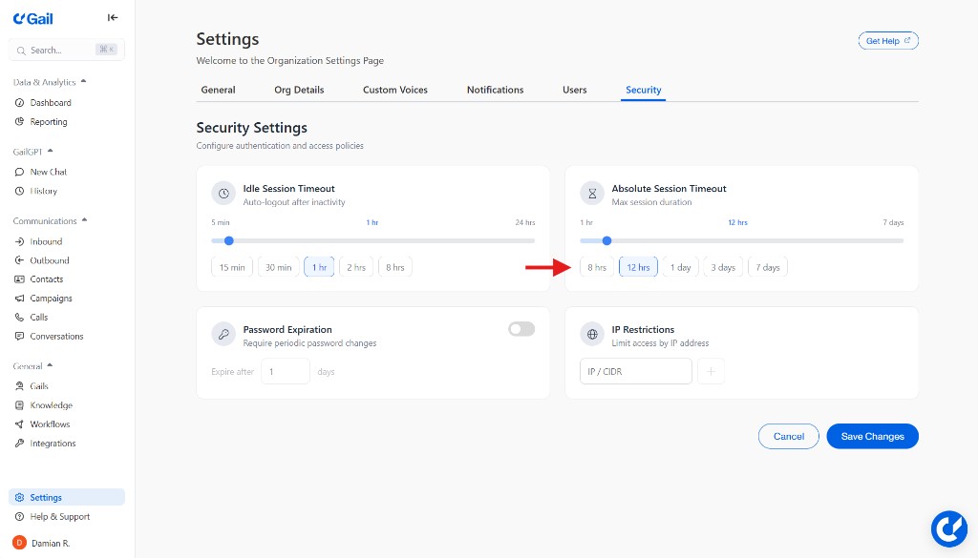
Task: Enable the Password Expiration toggle
Action: point(521,329)
